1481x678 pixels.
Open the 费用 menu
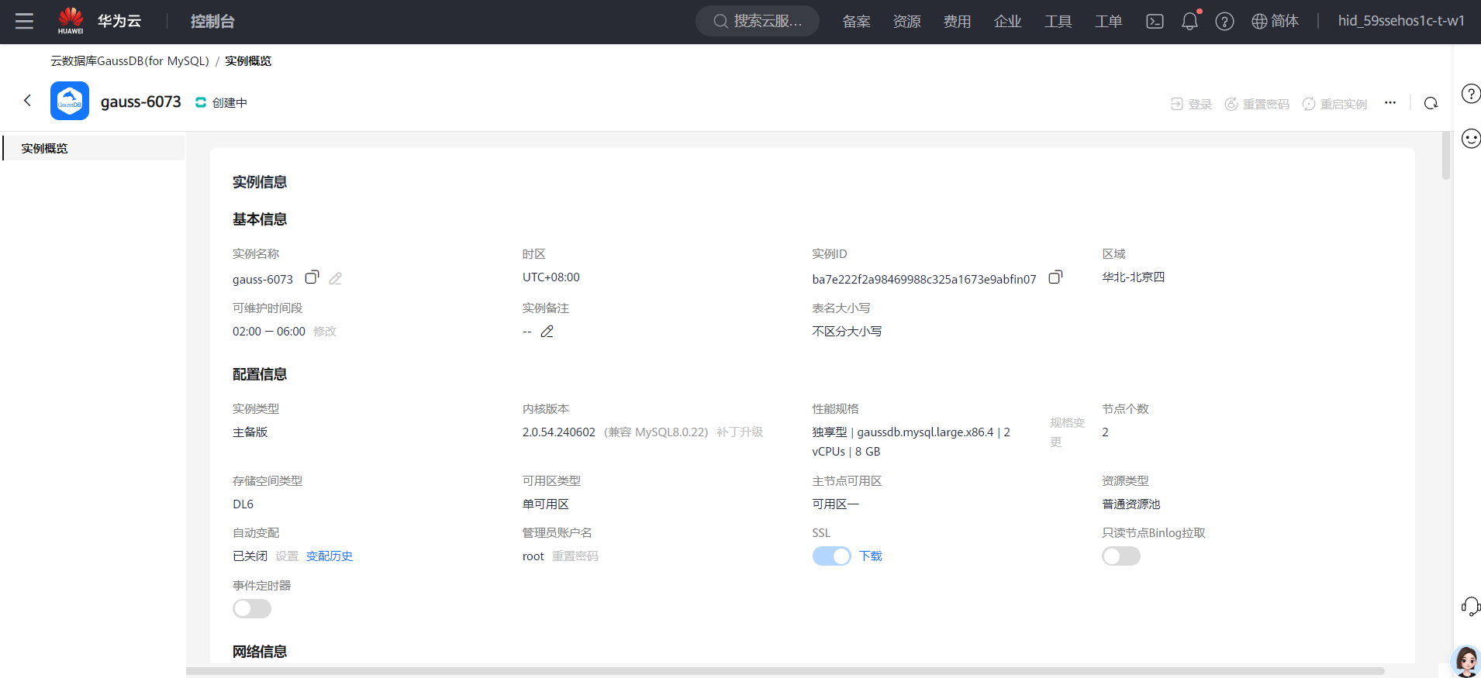(x=958, y=21)
